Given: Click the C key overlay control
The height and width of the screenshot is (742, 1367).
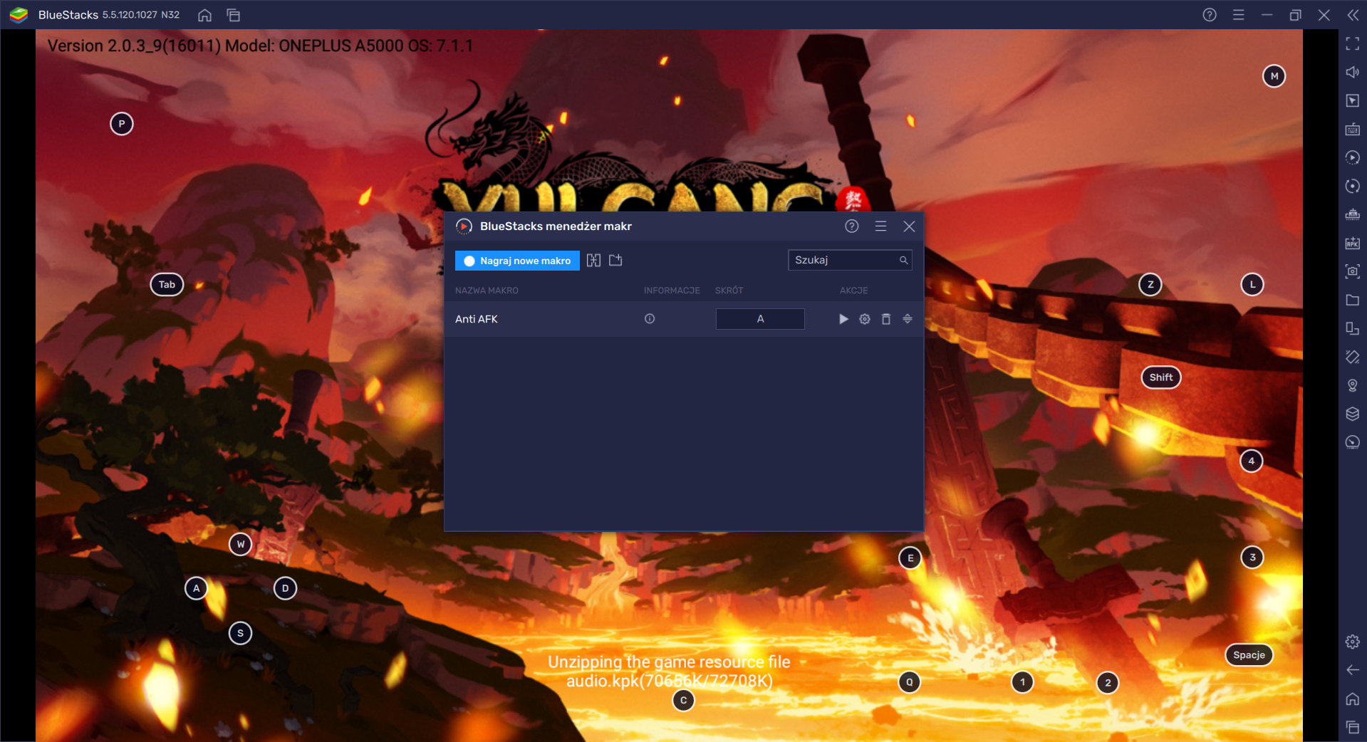Looking at the screenshot, I should [x=684, y=701].
